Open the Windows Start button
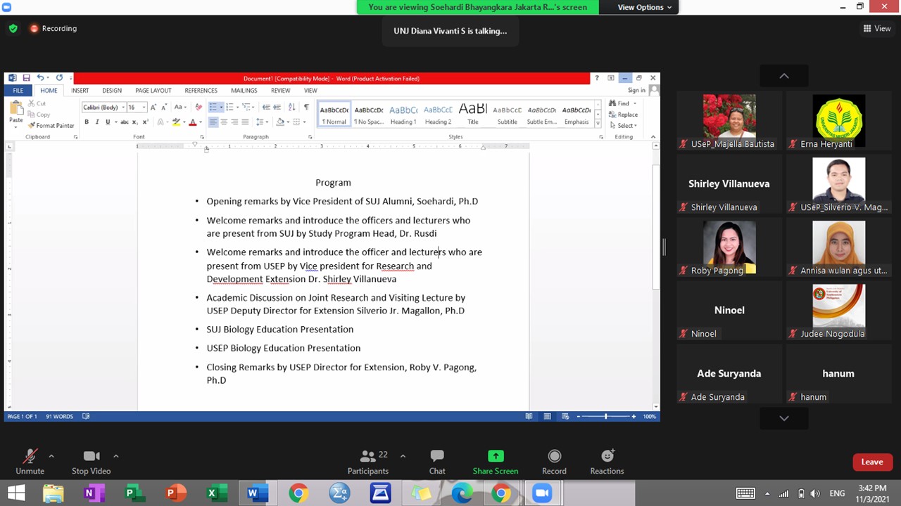The height and width of the screenshot is (506, 901). [16, 493]
